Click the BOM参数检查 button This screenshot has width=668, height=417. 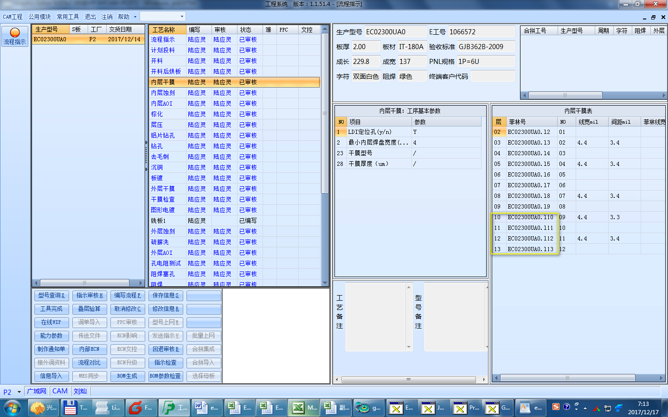(166, 376)
